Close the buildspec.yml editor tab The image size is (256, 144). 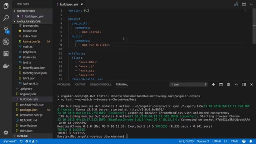[x=82, y=4]
